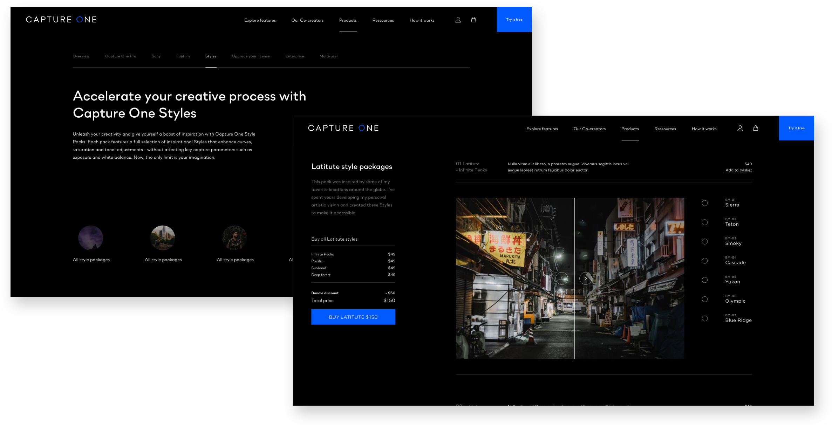Screen dimensions: 832x427
Task: Click the Pacific price row
Action: click(x=353, y=261)
